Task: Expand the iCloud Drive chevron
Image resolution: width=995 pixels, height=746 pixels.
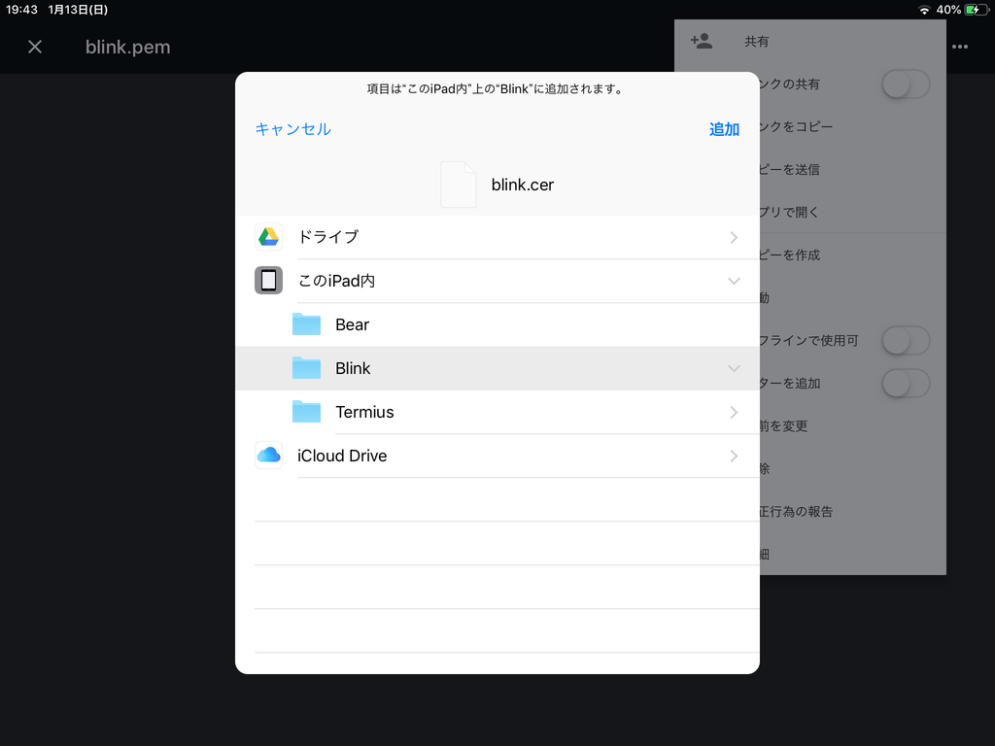Action: click(x=734, y=457)
